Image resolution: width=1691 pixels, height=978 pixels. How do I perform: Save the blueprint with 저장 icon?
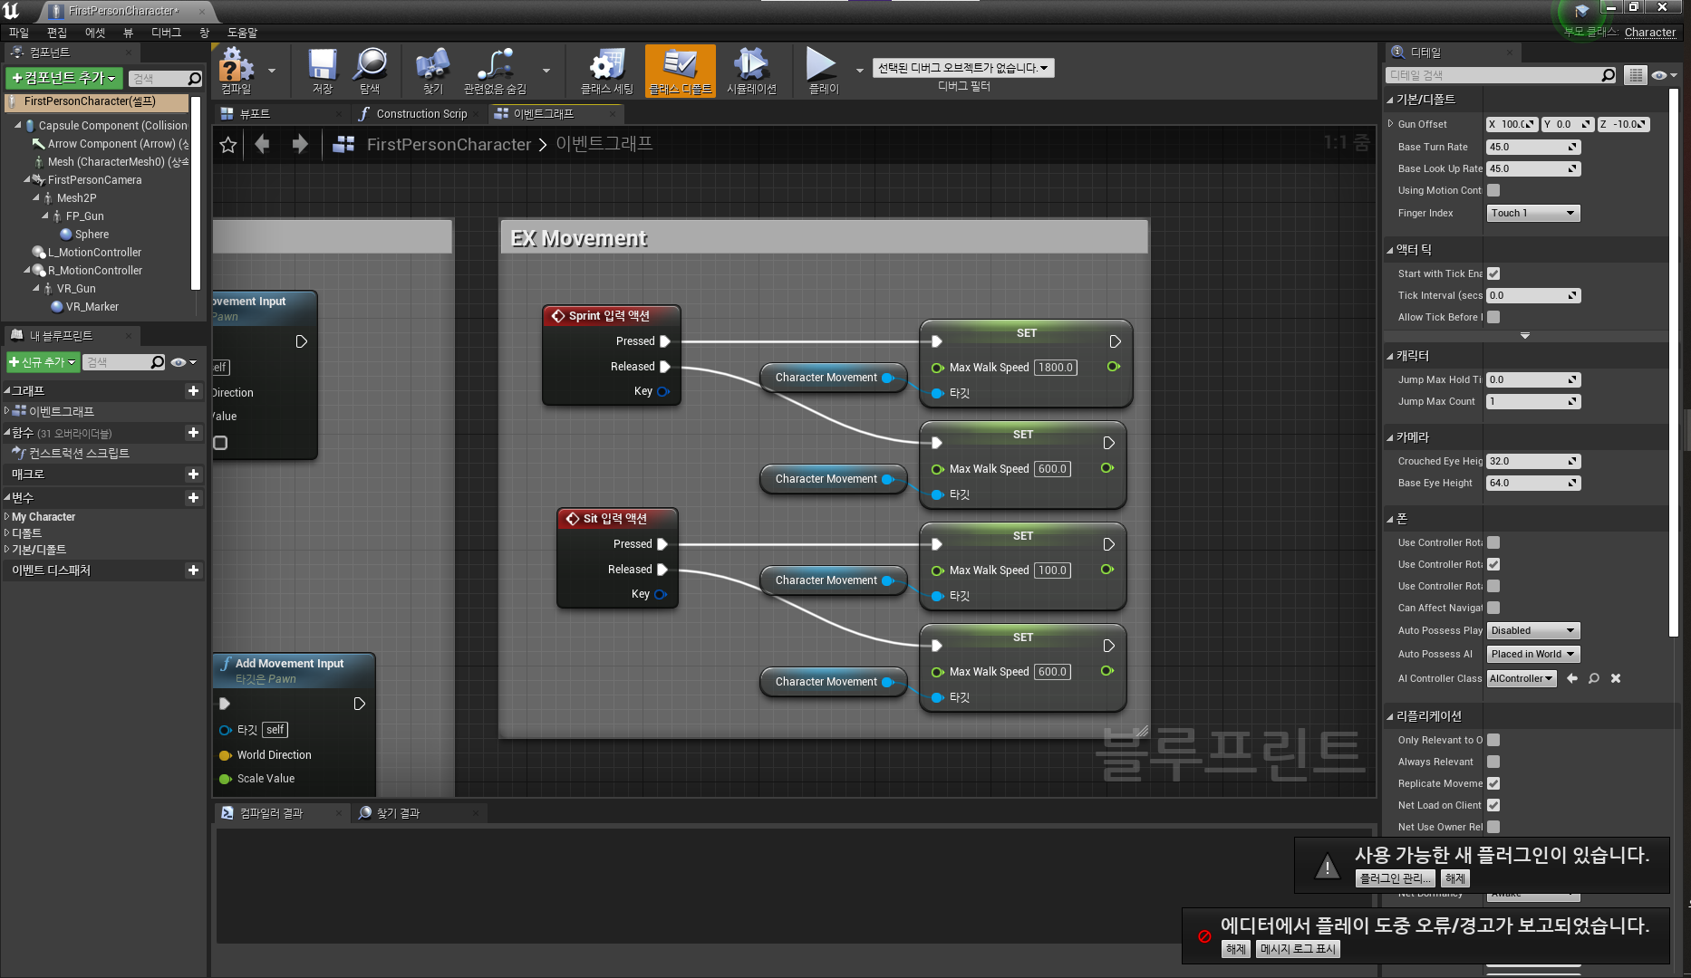[x=323, y=71]
